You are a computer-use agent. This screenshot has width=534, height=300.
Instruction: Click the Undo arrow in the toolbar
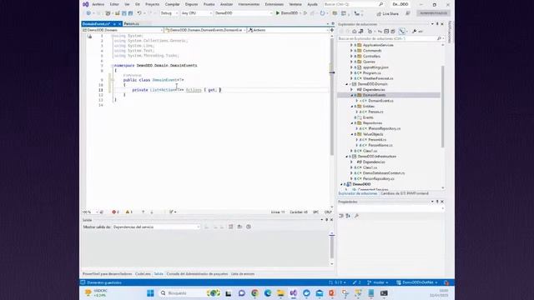139,13
